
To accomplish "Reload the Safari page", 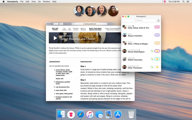I will pyautogui.click(x=106, y=24).
